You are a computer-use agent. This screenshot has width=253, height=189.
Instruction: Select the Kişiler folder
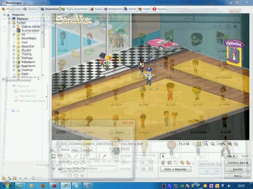25,74
